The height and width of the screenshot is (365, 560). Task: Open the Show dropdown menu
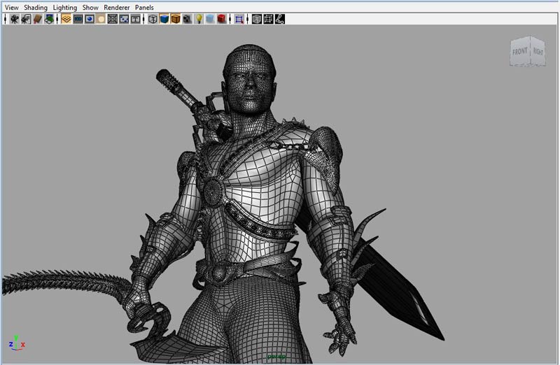click(x=90, y=7)
